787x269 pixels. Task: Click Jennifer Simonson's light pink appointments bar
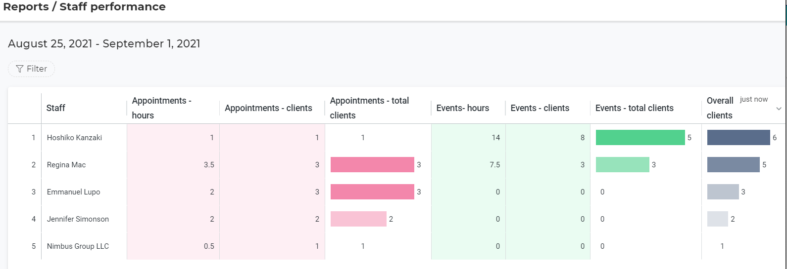(358, 219)
